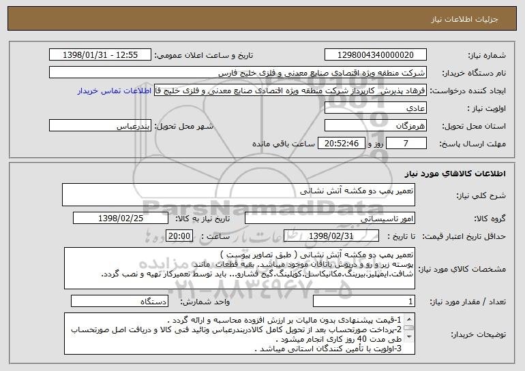This screenshot has width=525, height=371.
Task: Click the label شهر محل تحویل
Action: [183, 127]
